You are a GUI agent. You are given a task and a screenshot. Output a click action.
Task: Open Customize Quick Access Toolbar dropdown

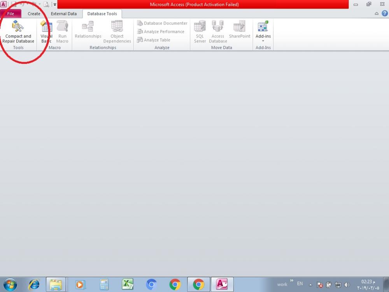point(55,4)
